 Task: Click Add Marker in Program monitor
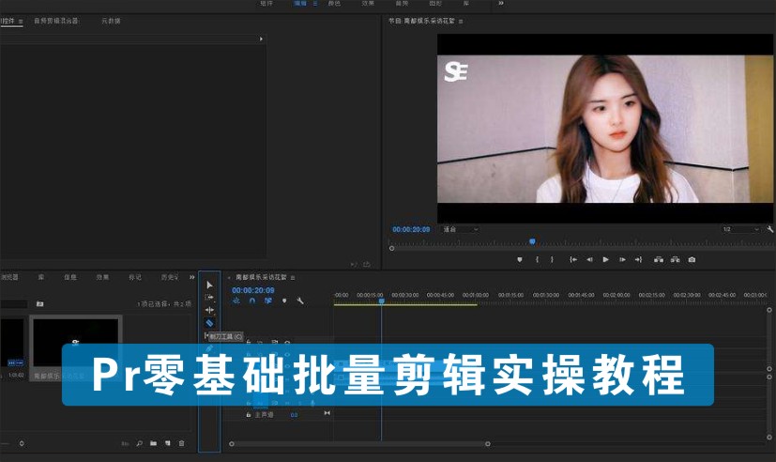pyautogui.click(x=520, y=259)
